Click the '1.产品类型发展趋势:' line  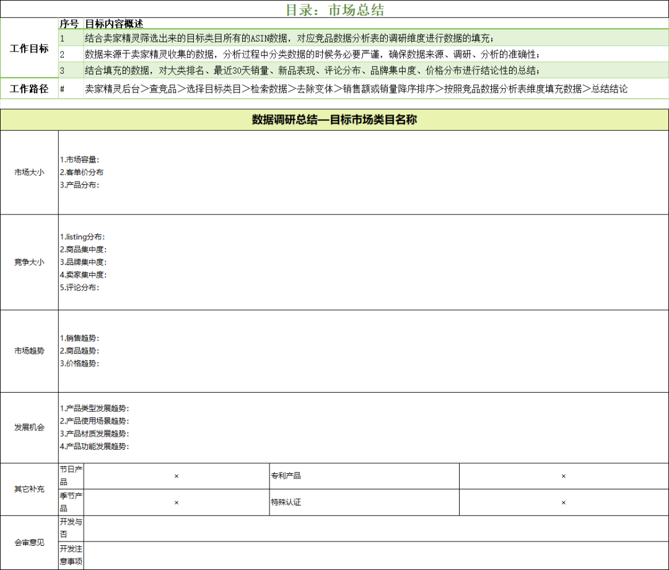click(94, 409)
